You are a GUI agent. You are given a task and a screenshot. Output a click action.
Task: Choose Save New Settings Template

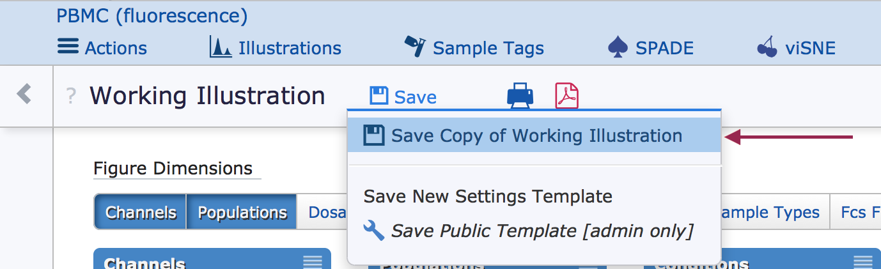point(488,196)
